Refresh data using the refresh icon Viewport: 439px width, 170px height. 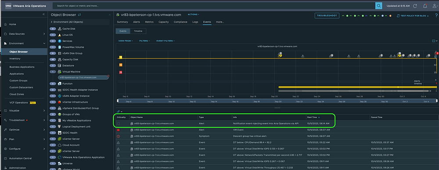[x=415, y=6]
